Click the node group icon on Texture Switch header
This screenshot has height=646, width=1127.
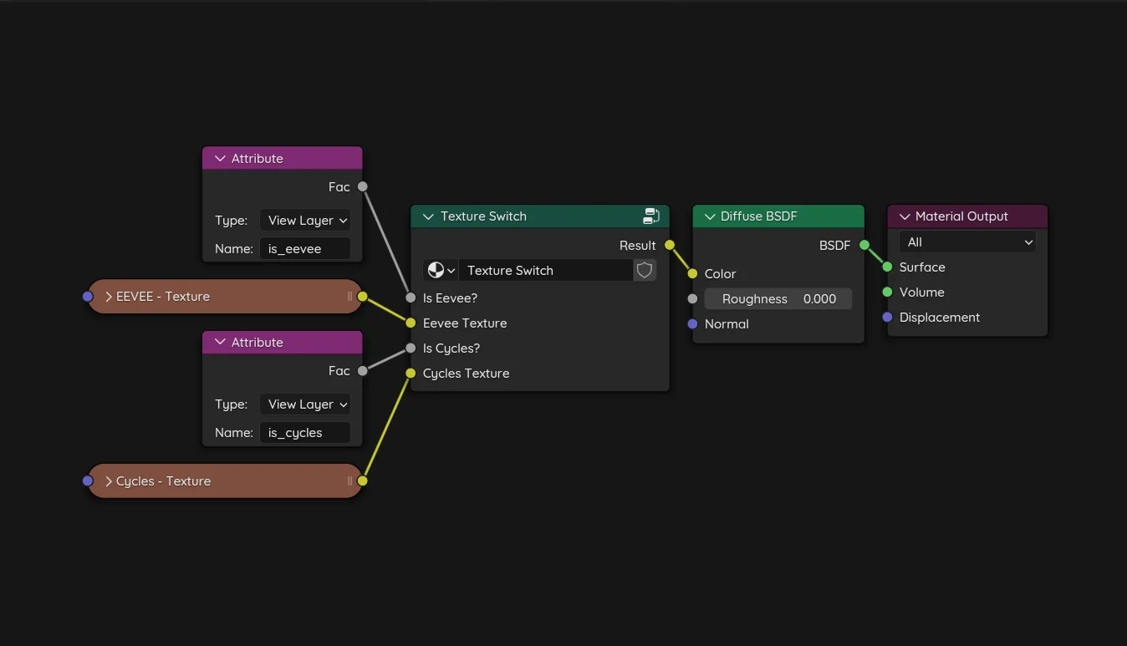click(x=651, y=216)
